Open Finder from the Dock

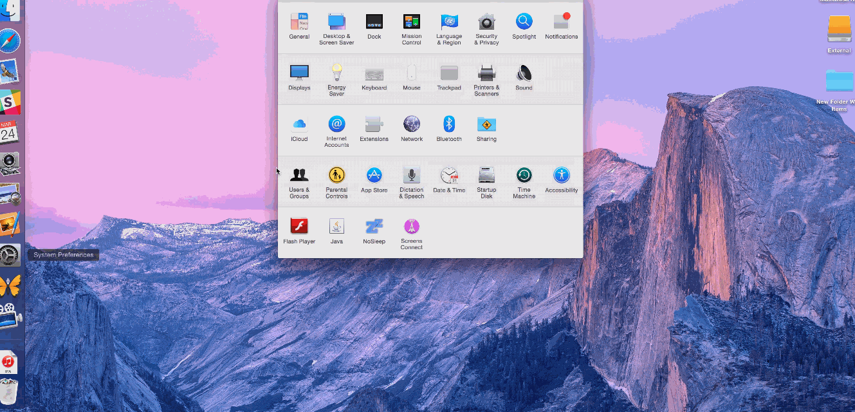[x=9, y=10]
